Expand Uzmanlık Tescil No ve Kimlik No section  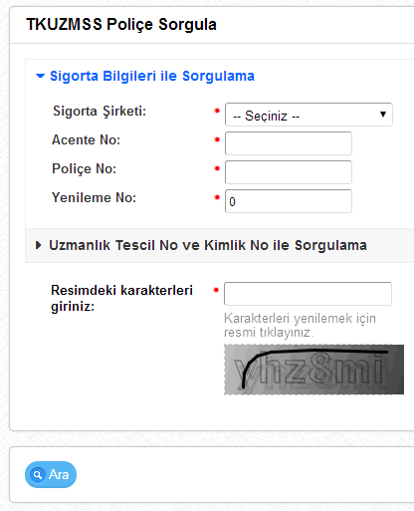(208, 245)
